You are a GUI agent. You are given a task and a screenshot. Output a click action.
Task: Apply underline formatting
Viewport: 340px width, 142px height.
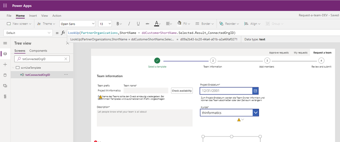(x=138, y=24)
